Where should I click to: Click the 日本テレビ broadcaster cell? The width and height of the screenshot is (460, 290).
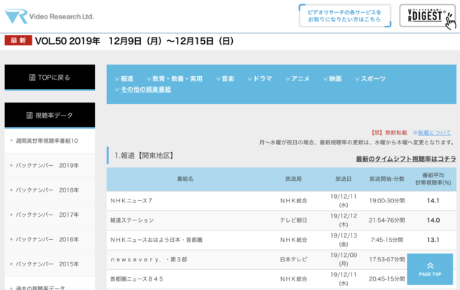(x=293, y=260)
